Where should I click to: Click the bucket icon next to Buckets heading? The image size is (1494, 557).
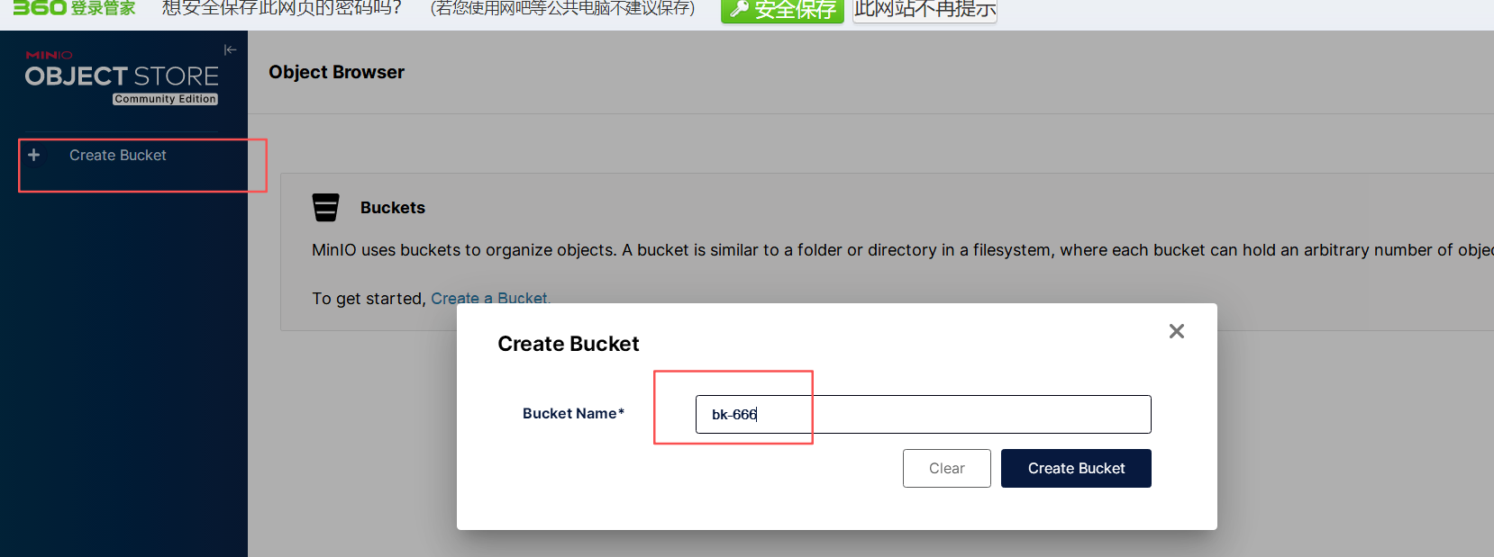pos(325,207)
